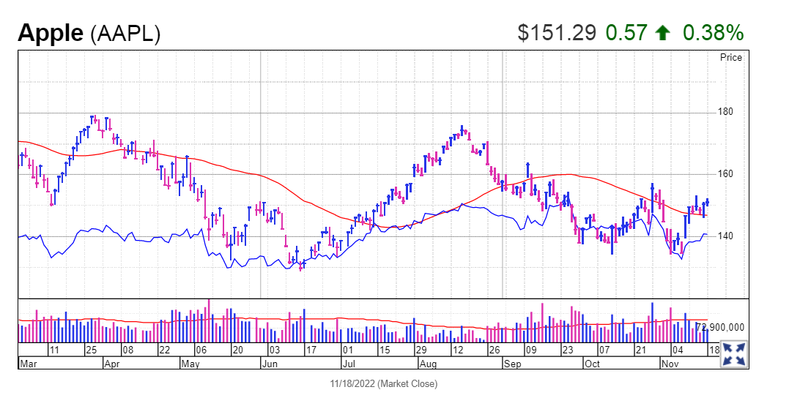Click the 160 price axis label
The width and height of the screenshot is (789, 398).
coord(725,174)
